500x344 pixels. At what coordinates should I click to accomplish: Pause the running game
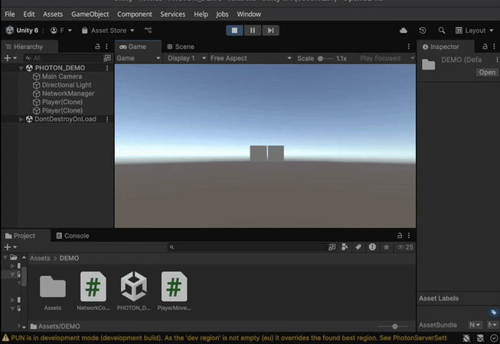(252, 31)
